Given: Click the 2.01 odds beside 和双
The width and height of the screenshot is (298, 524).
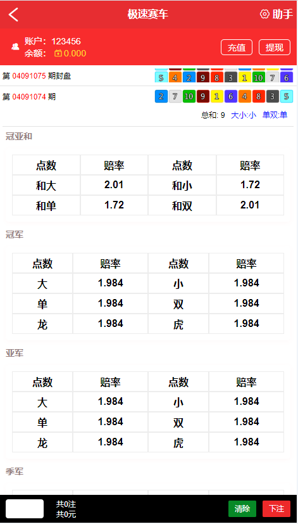Looking at the screenshot, I should [251, 205].
